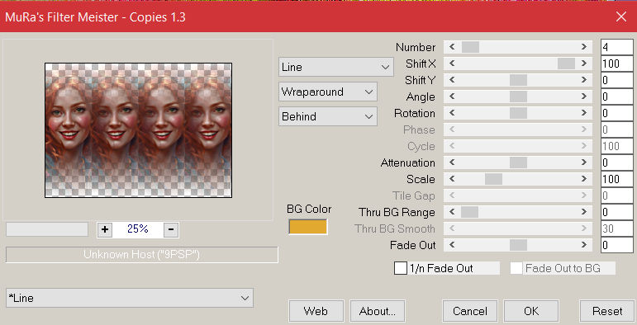This screenshot has width=637, height=325.
Task: Click the Thru BG Range right arrow
Action: click(584, 212)
